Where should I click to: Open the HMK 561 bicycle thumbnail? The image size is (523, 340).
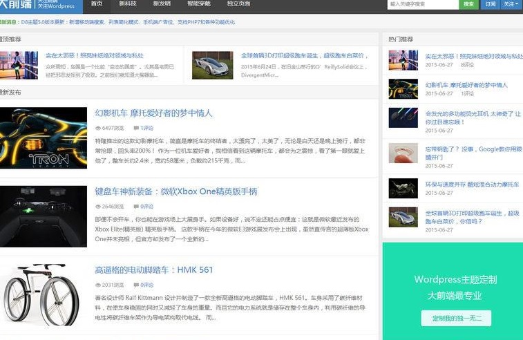point(41,294)
